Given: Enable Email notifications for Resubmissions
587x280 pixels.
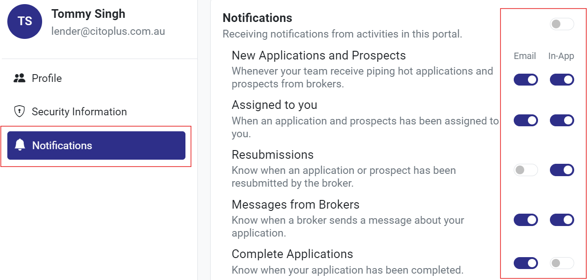Looking at the screenshot, I should click(526, 170).
